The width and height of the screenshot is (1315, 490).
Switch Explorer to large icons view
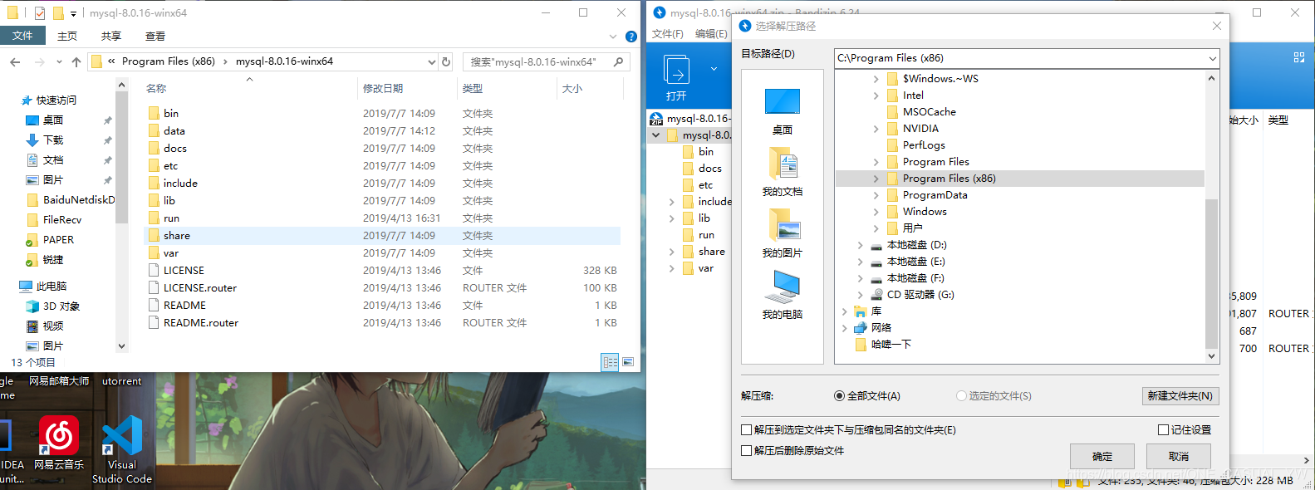tap(628, 362)
